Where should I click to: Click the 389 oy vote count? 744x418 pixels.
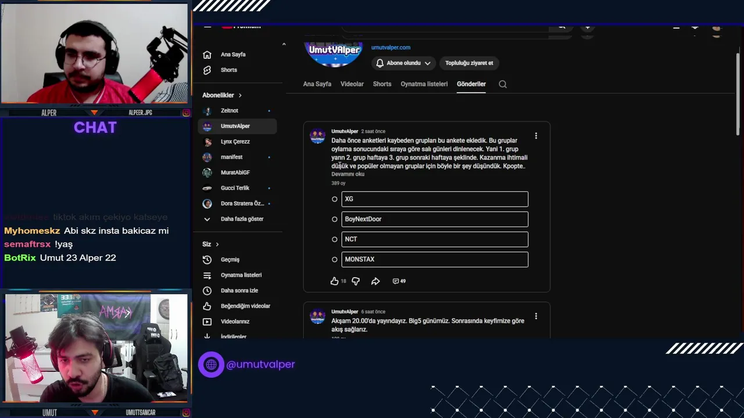338,183
